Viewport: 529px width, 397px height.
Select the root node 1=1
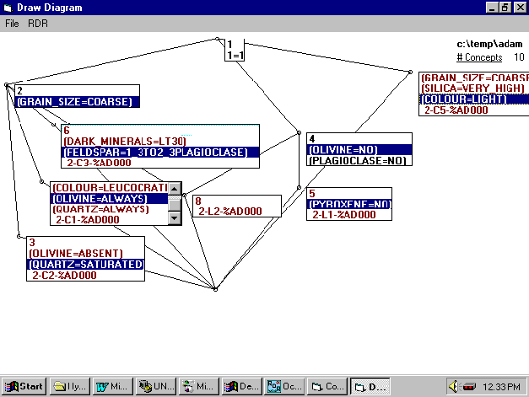234,55
